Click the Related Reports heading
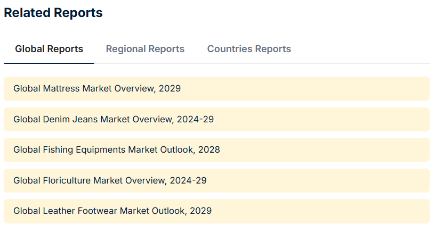 (x=53, y=13)
